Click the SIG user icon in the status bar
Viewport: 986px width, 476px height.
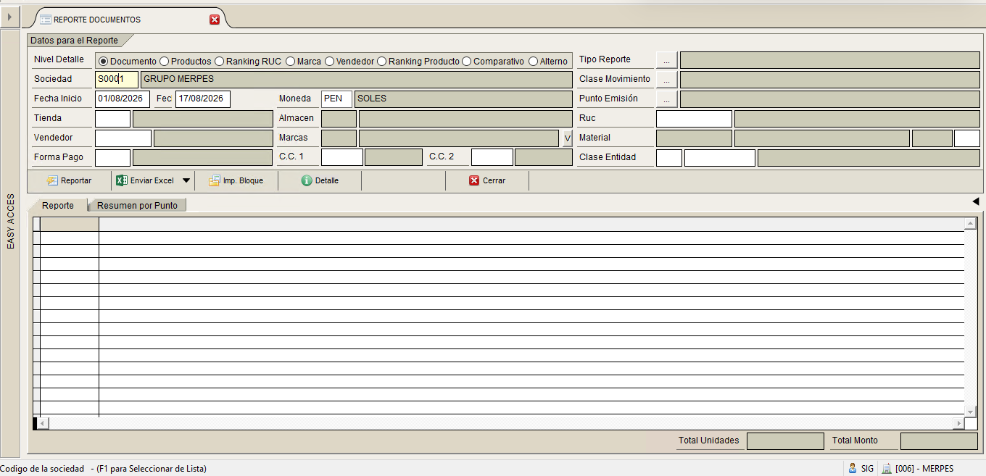coord(853,468)
